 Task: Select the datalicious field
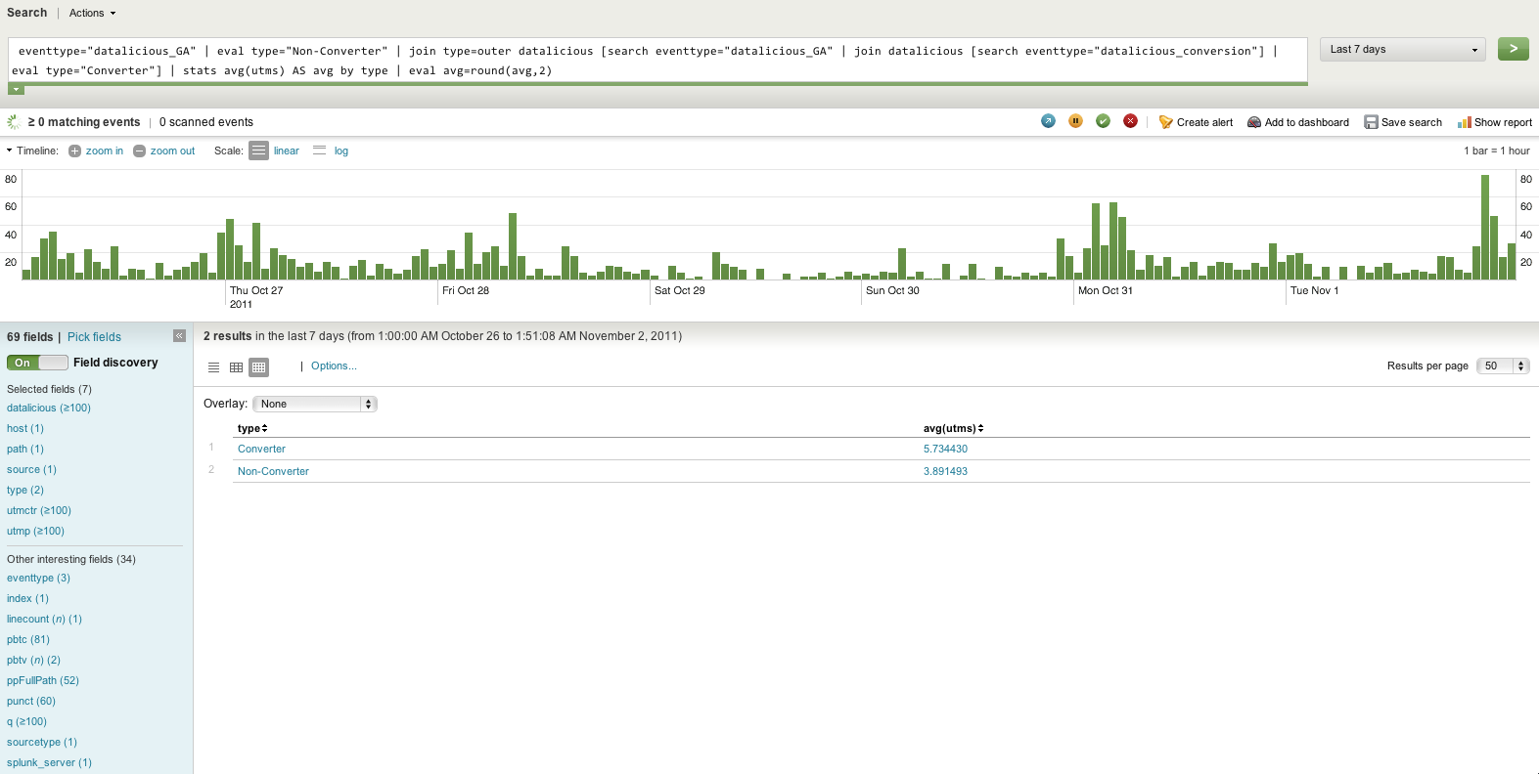[48, 408]
